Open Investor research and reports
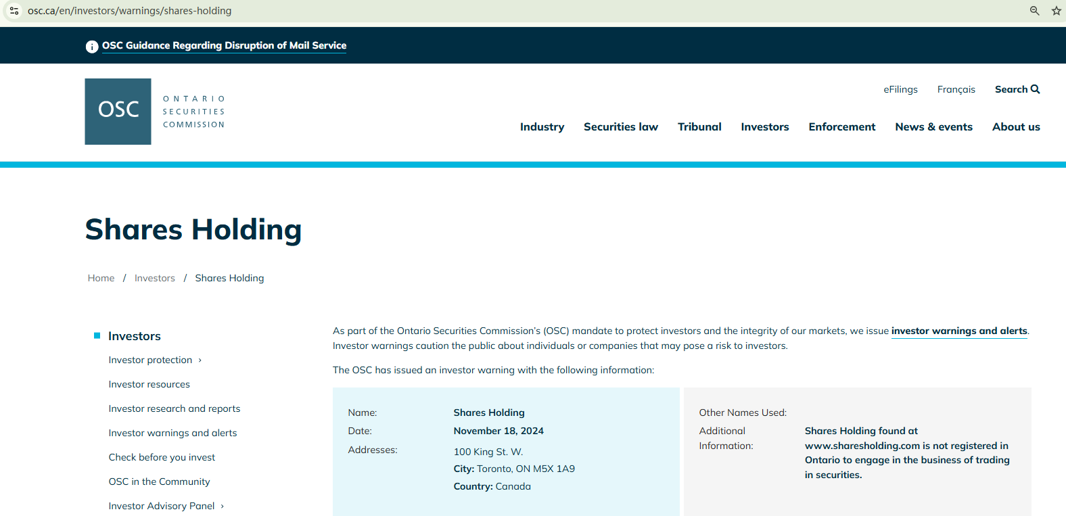This screenshot has height=516, width=1066. pyautogui.click(x=175, y=409)
